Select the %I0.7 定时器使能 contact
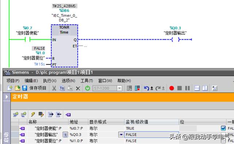 (x=28, y=39)
